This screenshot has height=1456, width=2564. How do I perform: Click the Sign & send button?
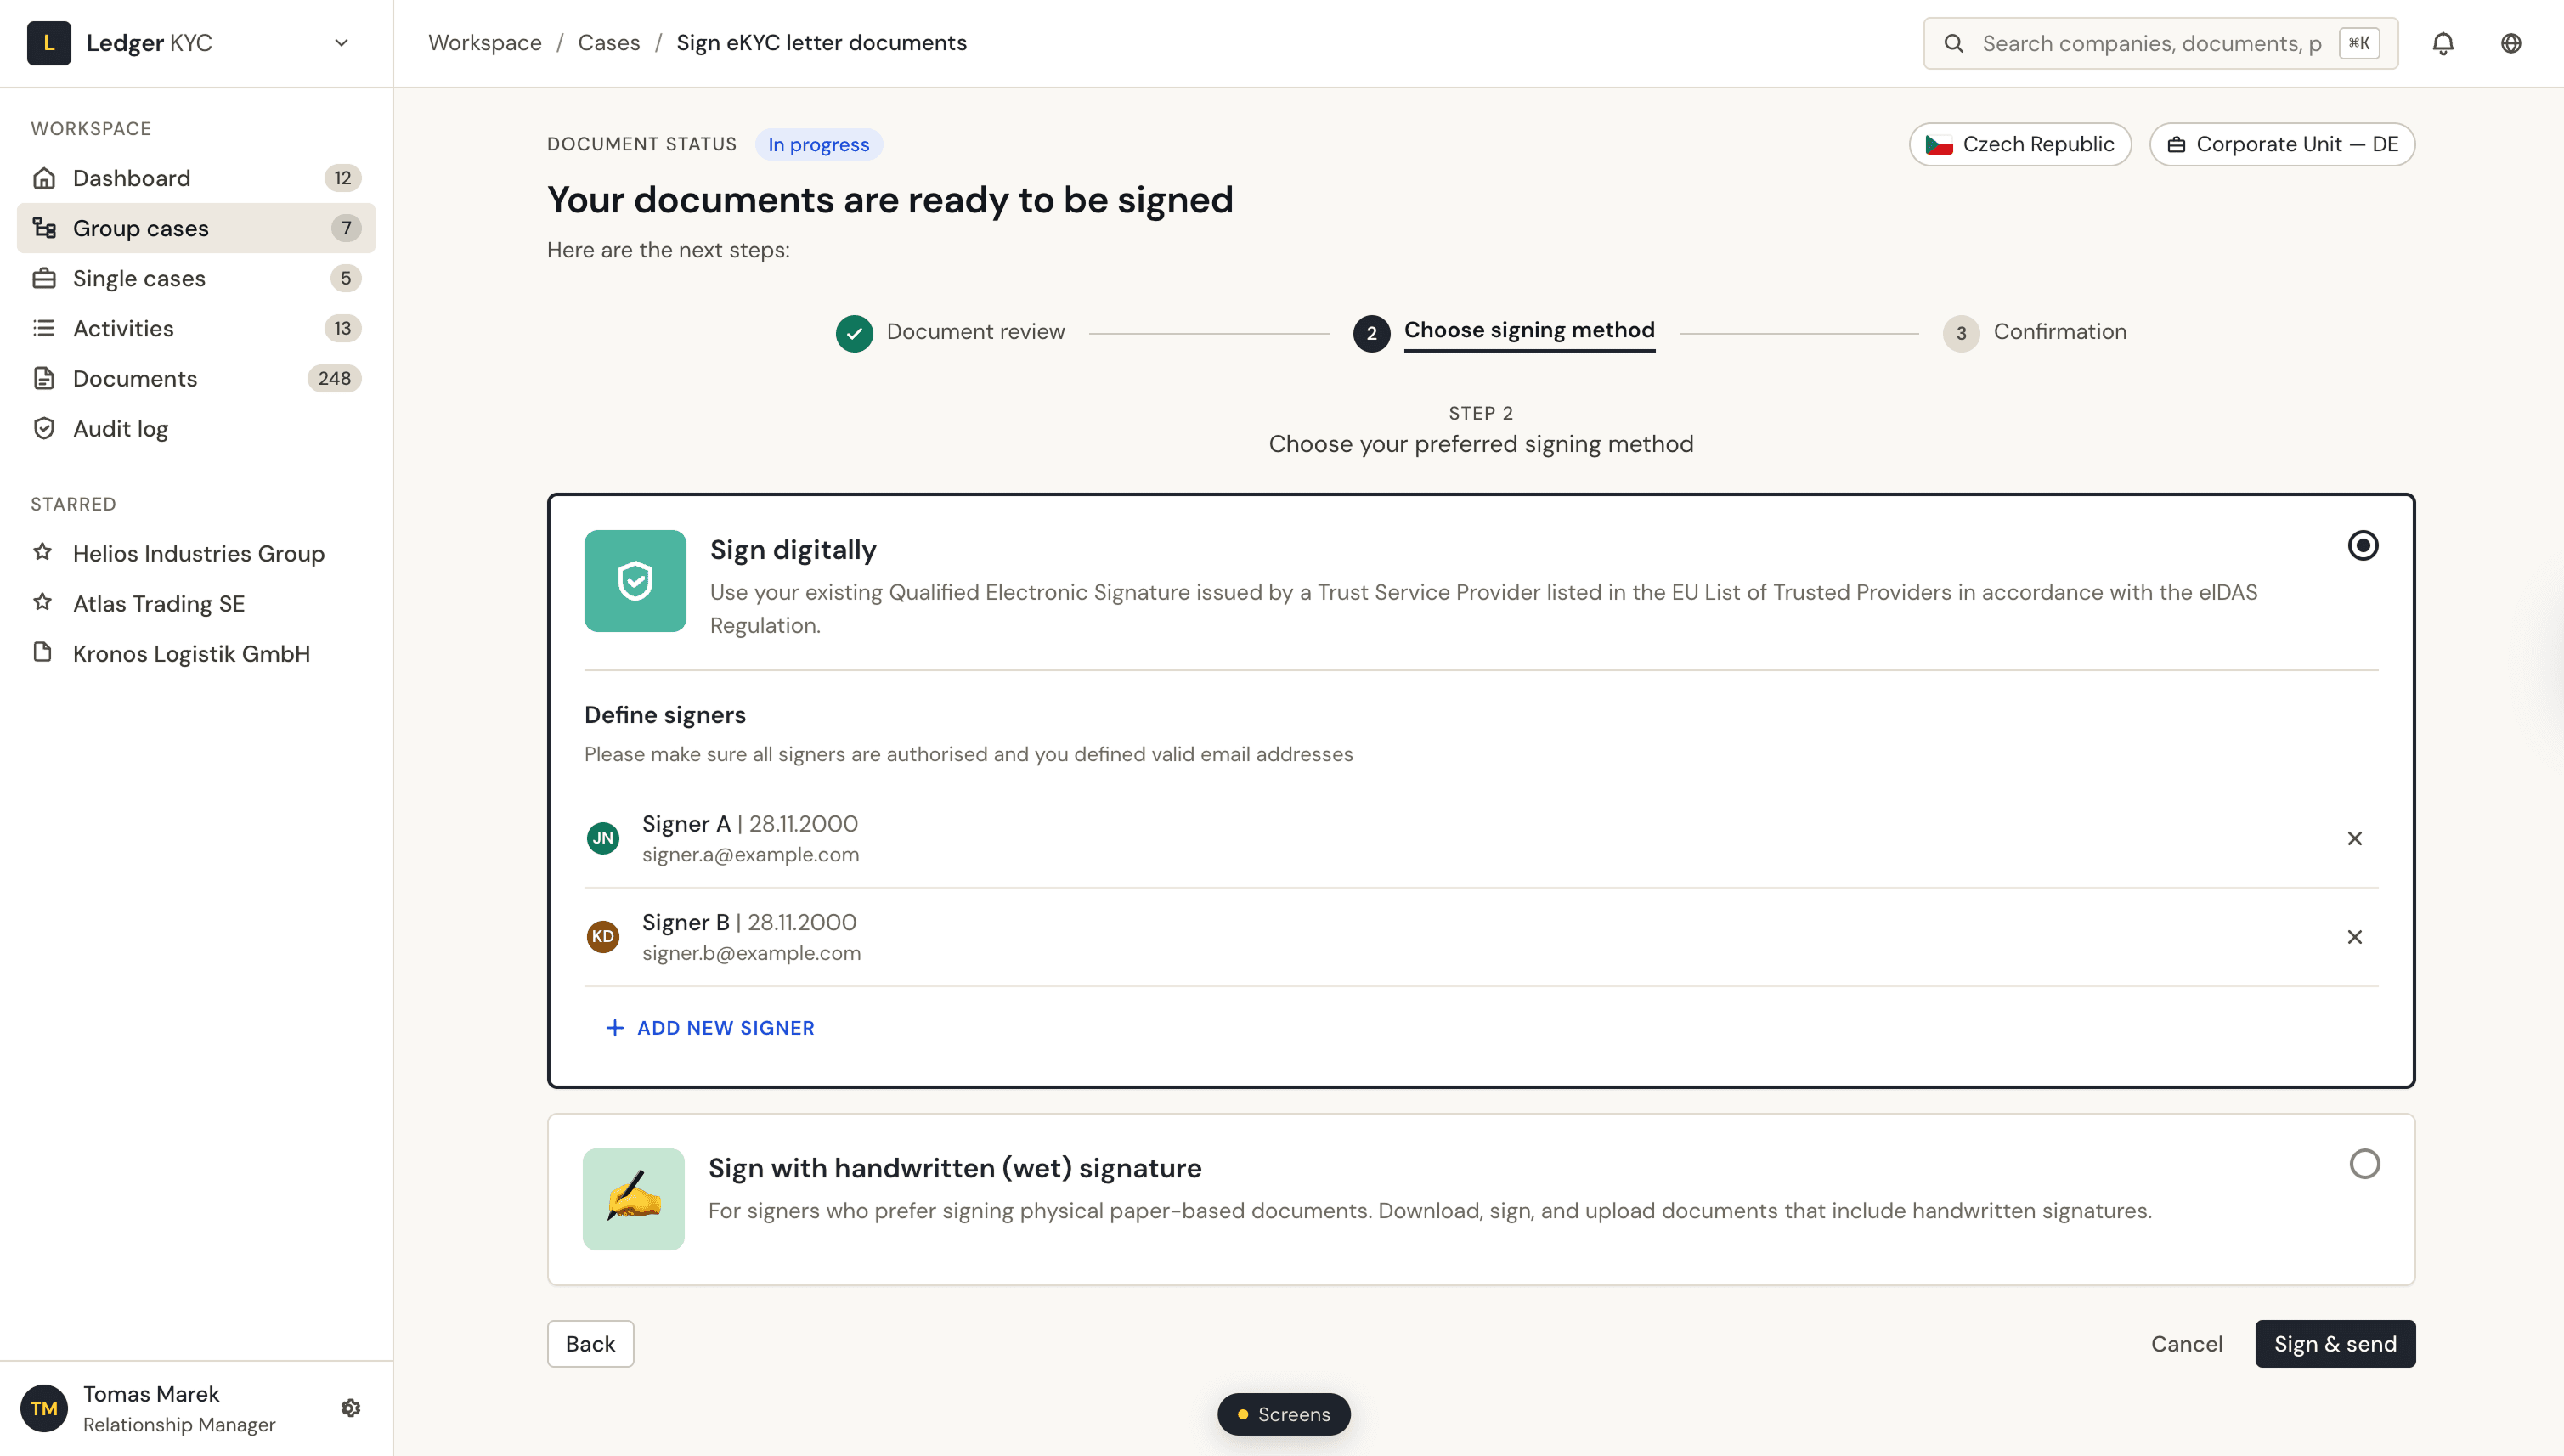coord(2334,1343)
